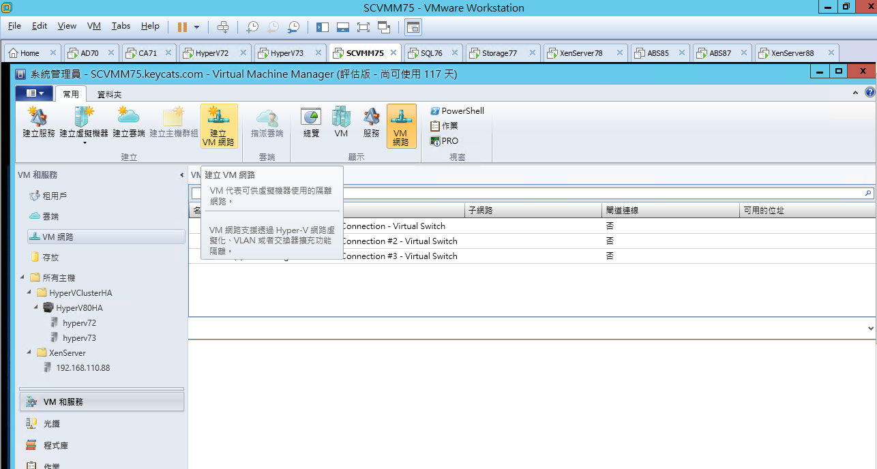Select host 192.168.110.88 in the tree
This screenshot has width=877, height=469.
click(83, 367)
